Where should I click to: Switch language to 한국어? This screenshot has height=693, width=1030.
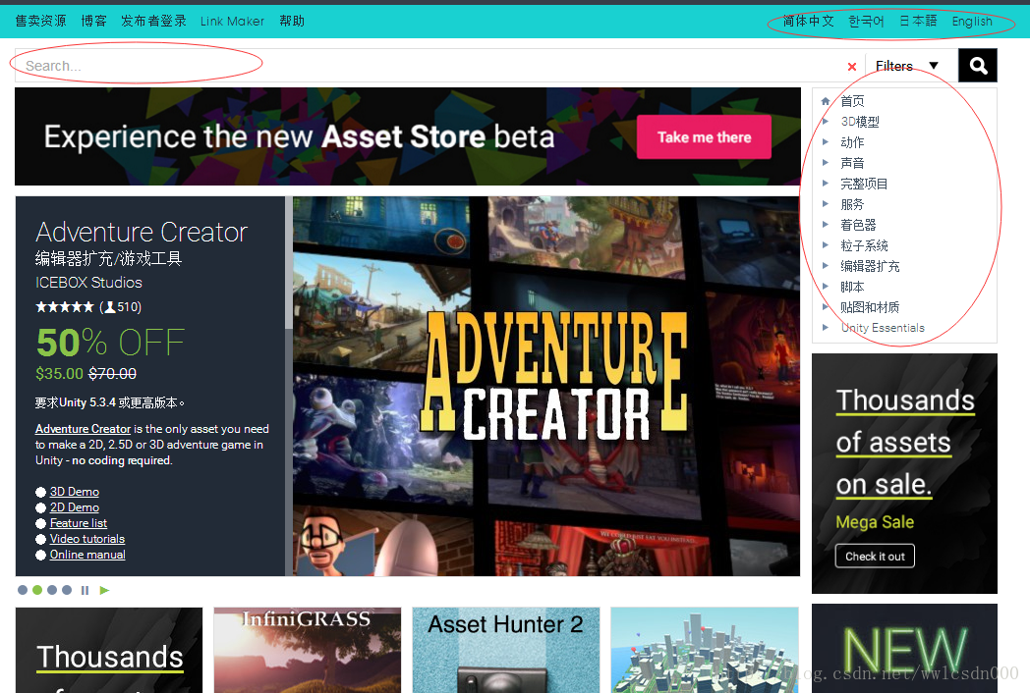point(866,21)
